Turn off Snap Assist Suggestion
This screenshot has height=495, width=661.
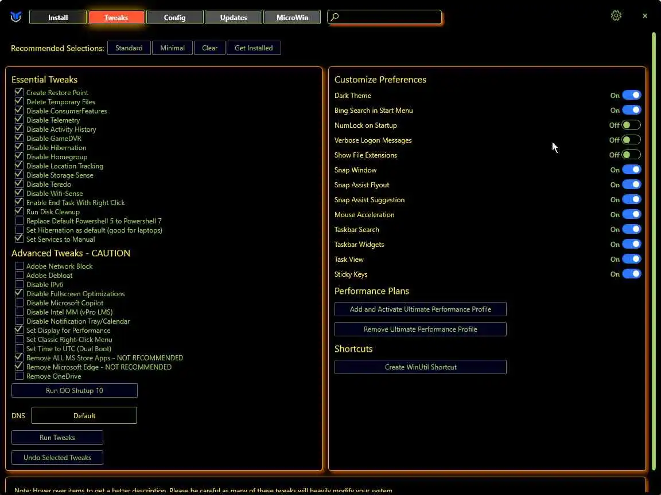[x=632, y=199]
